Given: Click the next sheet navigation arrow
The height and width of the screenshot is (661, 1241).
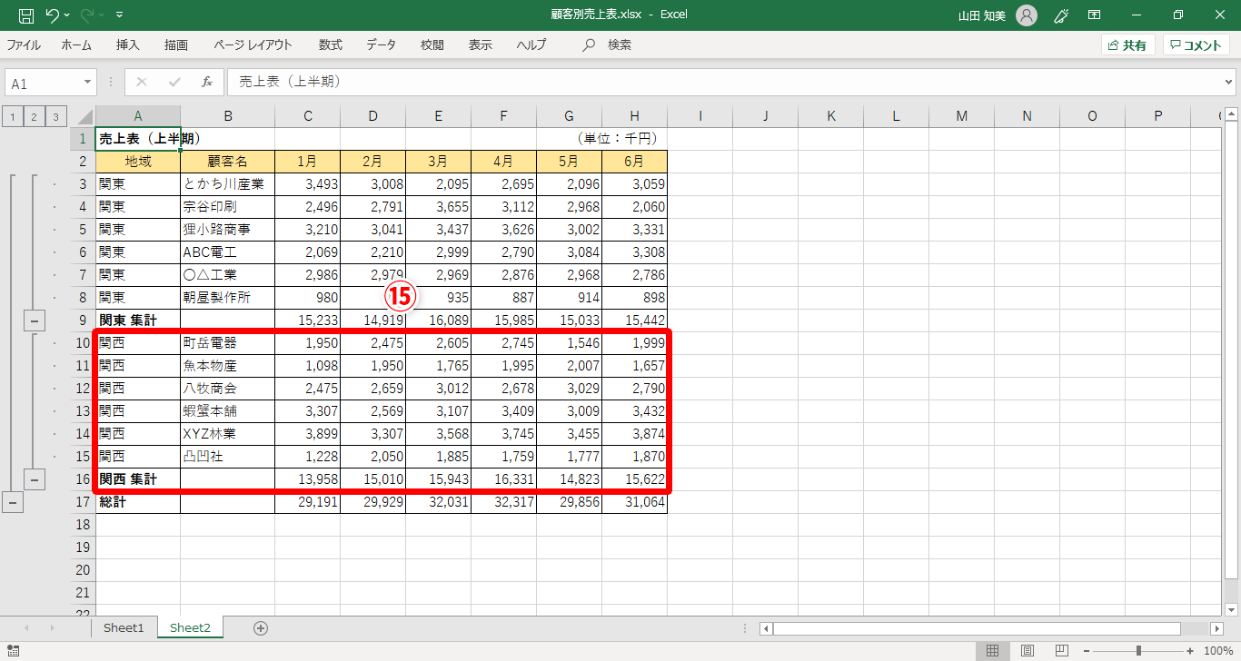Looking at the screenshot, I should [x=52, y=627].
